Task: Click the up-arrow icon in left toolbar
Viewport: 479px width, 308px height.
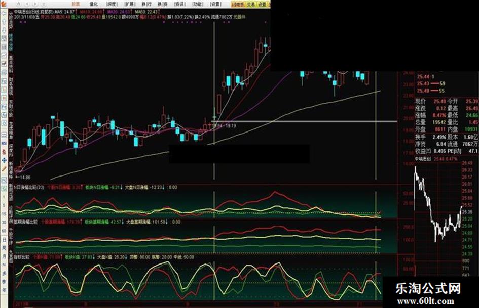Action: [4, 22]
